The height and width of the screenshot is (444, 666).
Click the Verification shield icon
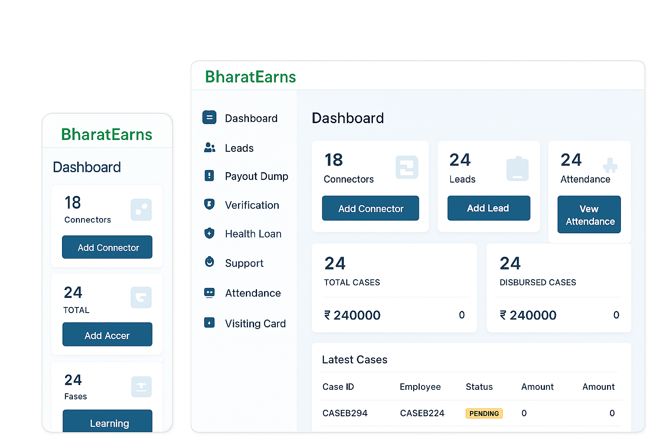[209, 204]
